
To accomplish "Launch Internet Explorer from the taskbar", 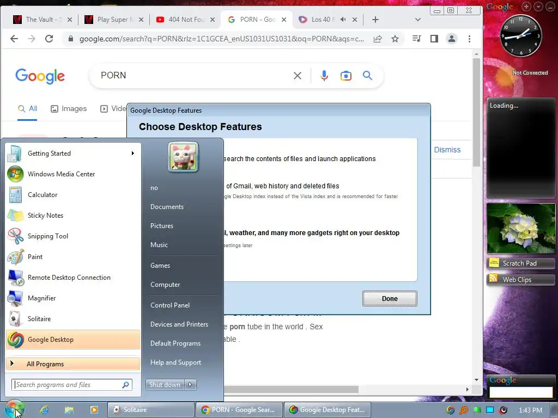I will 44,410.
